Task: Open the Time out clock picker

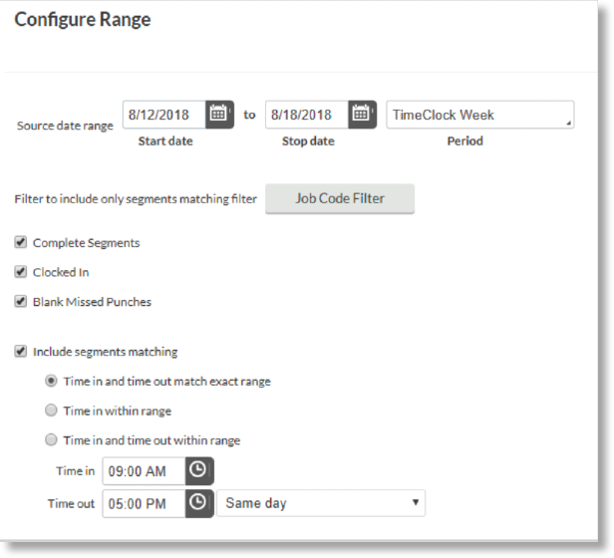Action: (199, 503)
